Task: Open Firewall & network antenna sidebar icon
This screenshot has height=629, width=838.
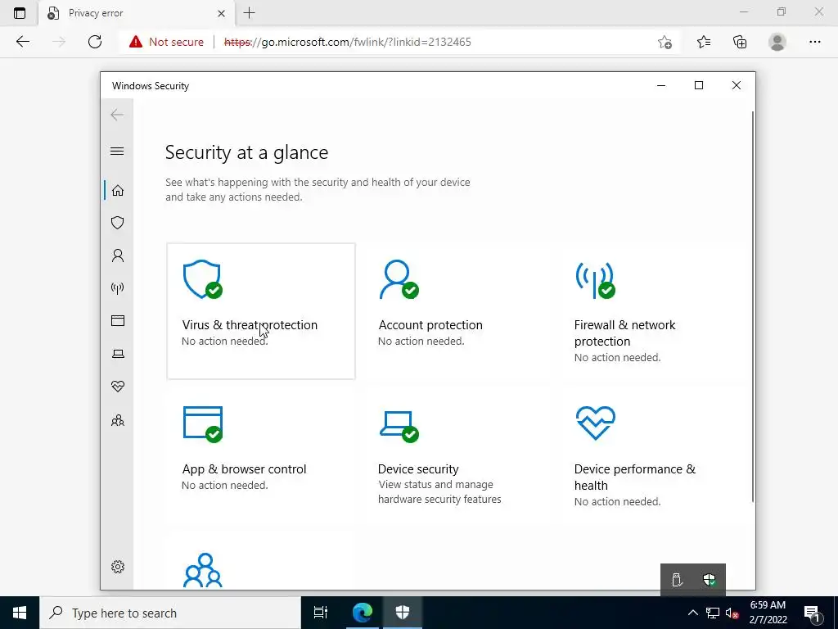Action: (x=118, y=288)
